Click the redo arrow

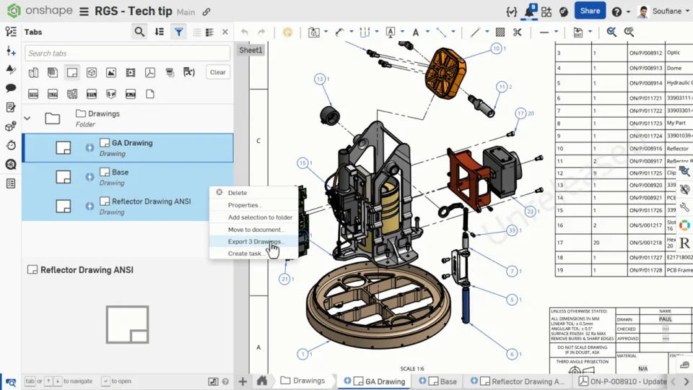261,32
